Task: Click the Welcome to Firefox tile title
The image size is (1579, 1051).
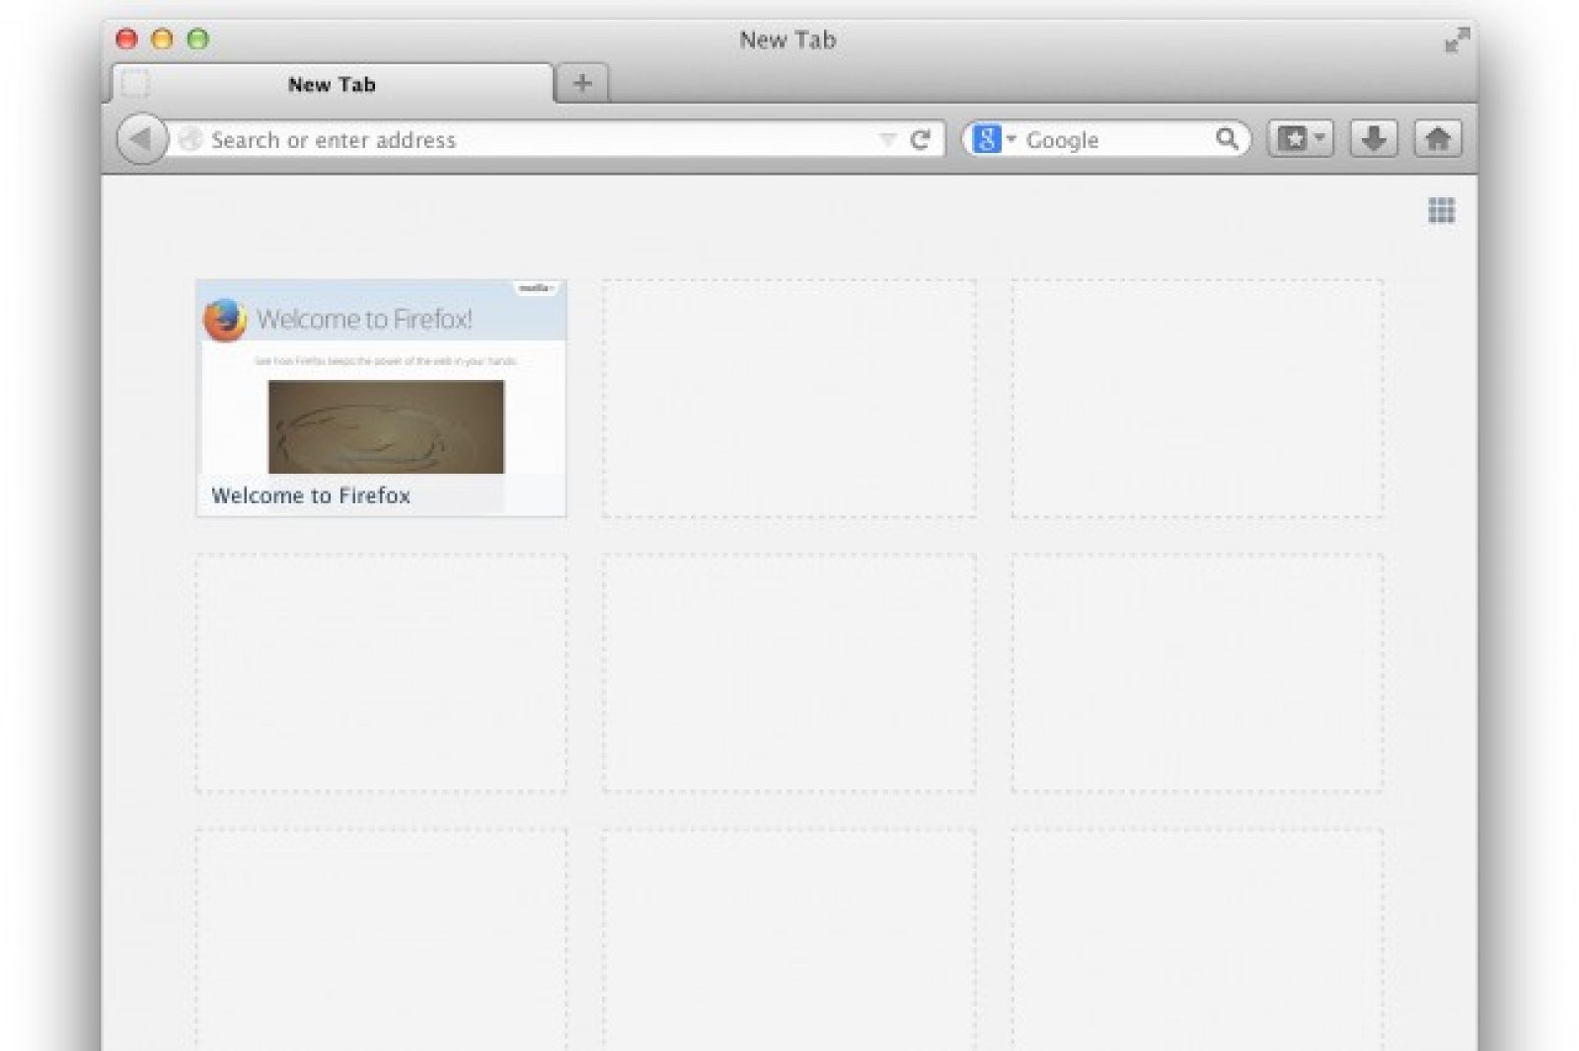Action: (x=311, y=495)
